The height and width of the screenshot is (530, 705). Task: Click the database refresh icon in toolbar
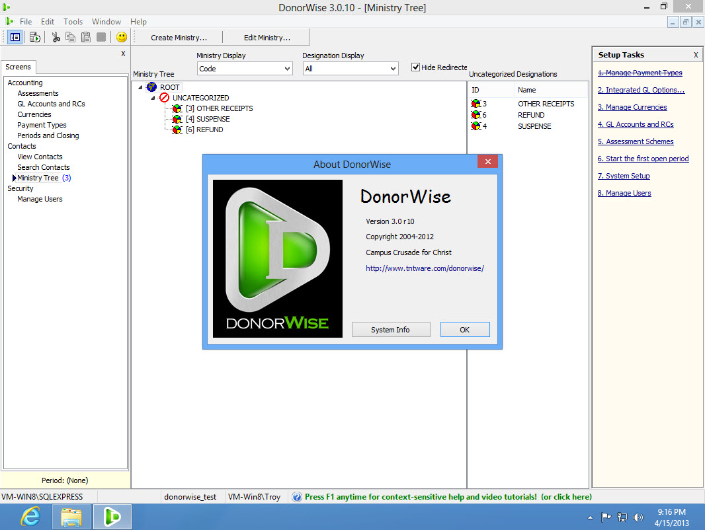click(34, 37)
